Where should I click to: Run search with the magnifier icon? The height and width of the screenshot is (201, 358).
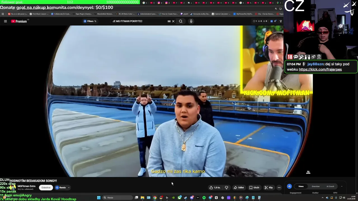click(x=181, y=21)
